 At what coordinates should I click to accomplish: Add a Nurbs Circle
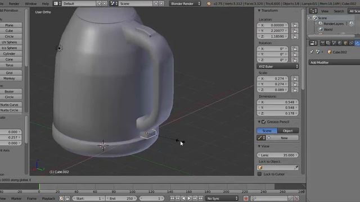(9, 110)
